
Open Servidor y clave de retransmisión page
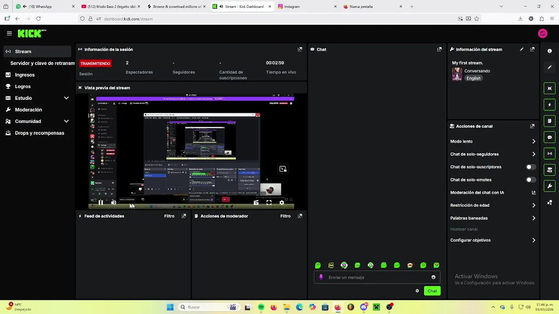(x=42, y=63)
